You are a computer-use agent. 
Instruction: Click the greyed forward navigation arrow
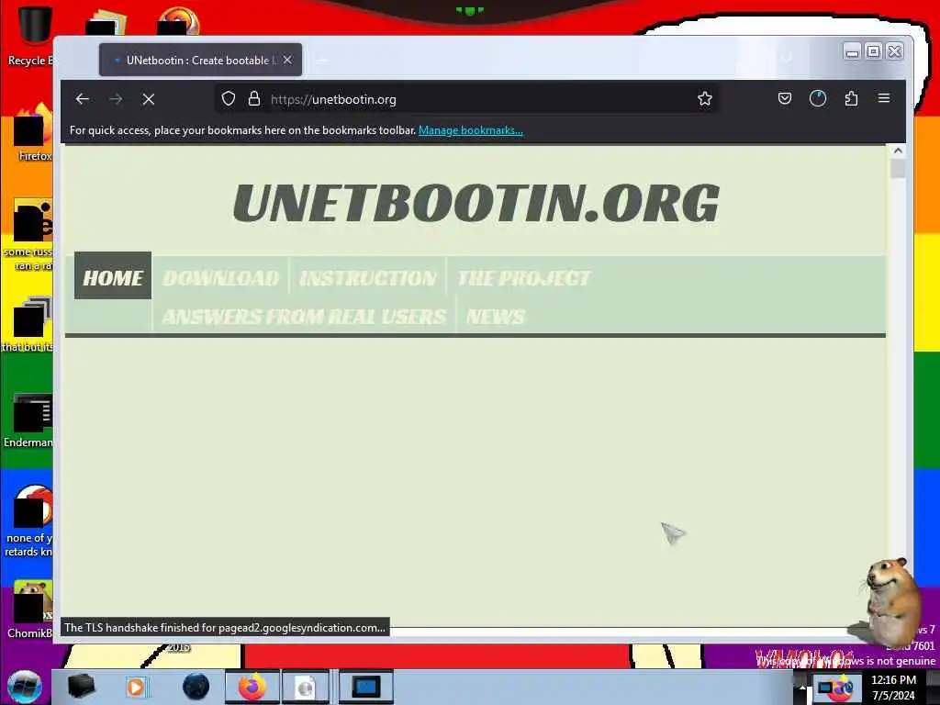tap(116, 99)
